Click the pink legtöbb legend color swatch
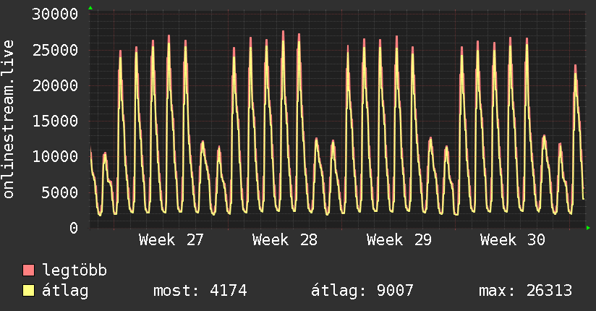Screen dimensions: 596x311 click(28, 270)
